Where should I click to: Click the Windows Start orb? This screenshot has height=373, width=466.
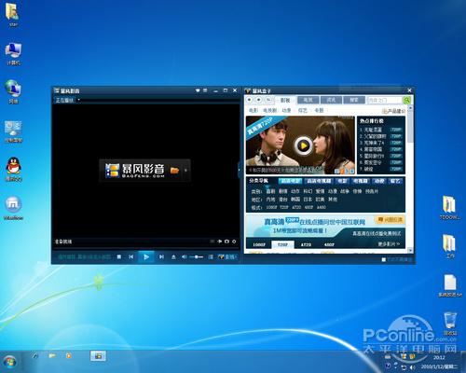(x=9, y=362)
